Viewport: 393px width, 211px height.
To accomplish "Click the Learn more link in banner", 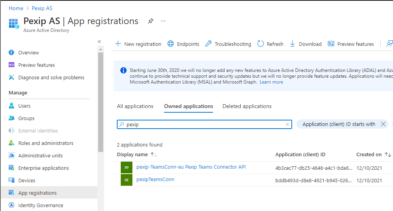I will click(271, 82).
